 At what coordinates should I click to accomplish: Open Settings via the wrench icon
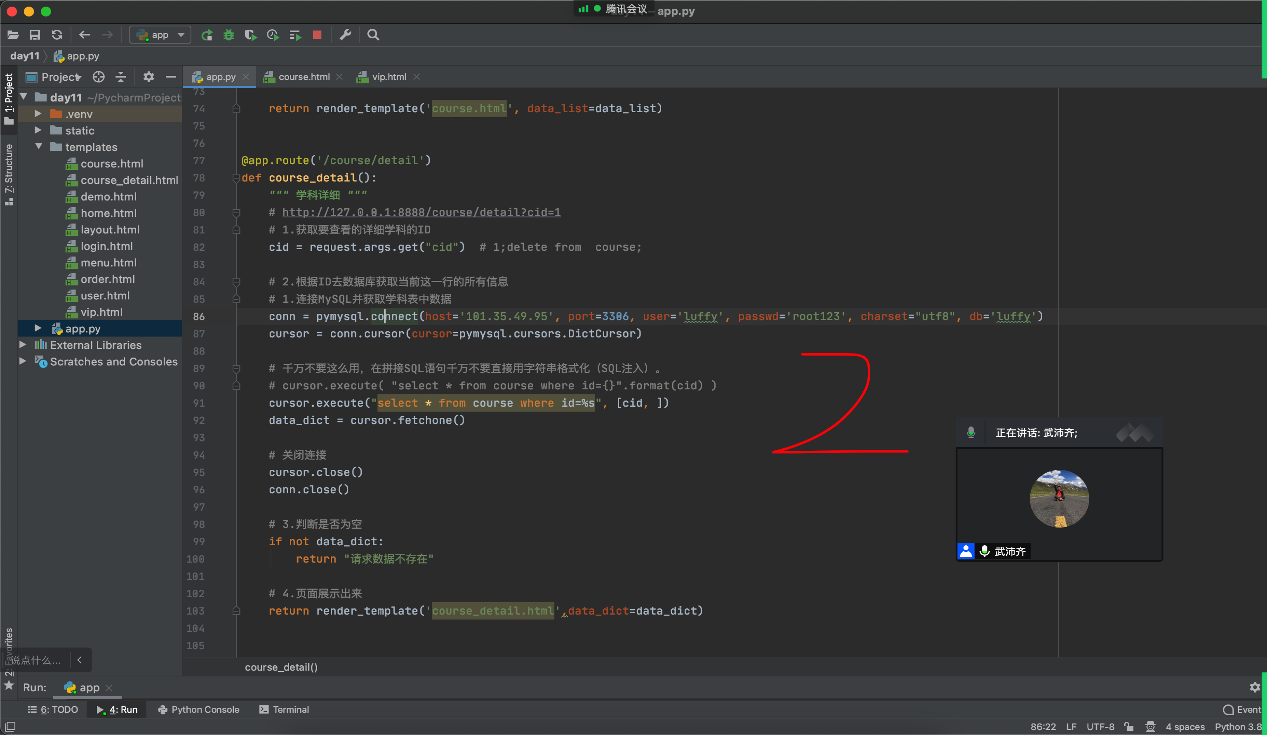(x=345, y=35)
